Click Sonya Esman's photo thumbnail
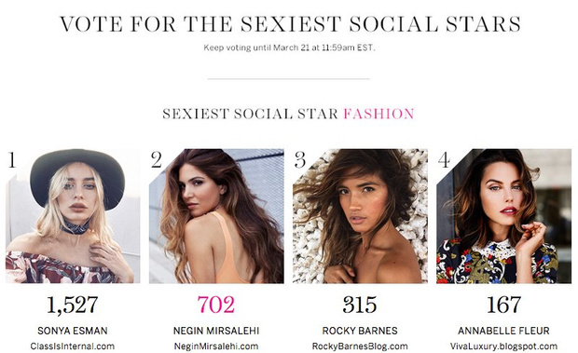Viewport: 578px width, 353px height. coord(73,216)
